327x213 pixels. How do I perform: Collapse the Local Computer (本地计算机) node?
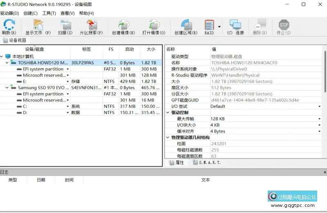pyautogui.click(x=2, y=56)
